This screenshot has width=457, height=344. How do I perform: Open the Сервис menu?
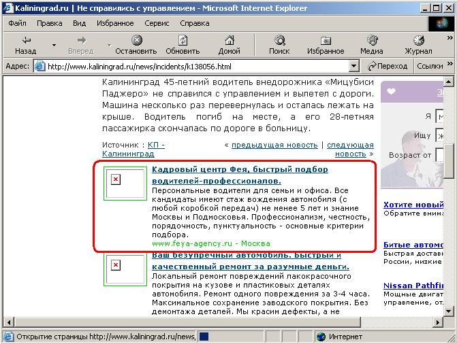(x=157, y=22)
